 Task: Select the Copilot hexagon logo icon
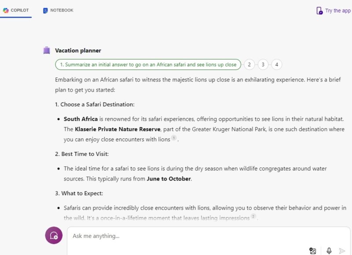tap(5, 9)
